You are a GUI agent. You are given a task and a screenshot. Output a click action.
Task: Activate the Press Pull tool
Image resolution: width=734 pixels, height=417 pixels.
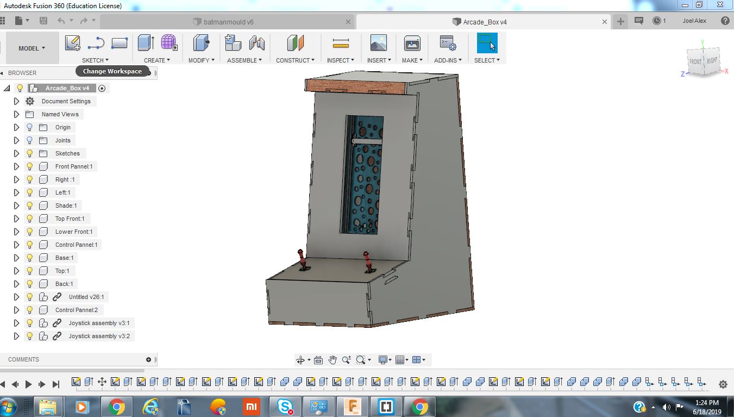pos(202,43)
